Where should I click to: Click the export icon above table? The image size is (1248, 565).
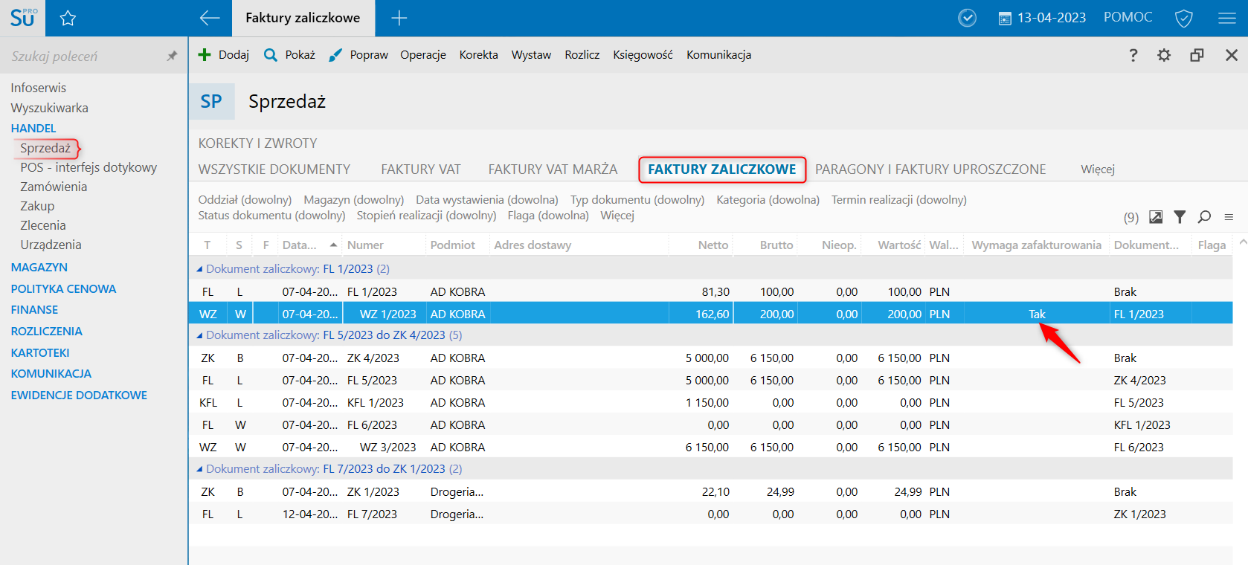point(1156,216)
